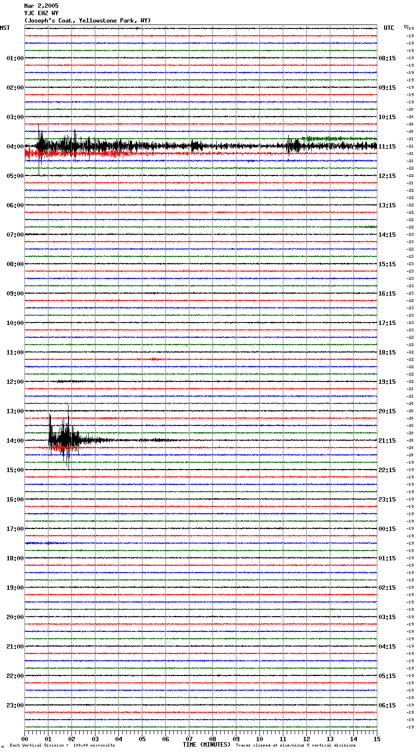
Task: Click the MST time label "20:00"
Action: [15, 617]
